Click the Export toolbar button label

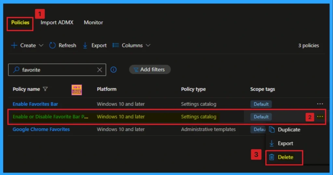[99, 46]
